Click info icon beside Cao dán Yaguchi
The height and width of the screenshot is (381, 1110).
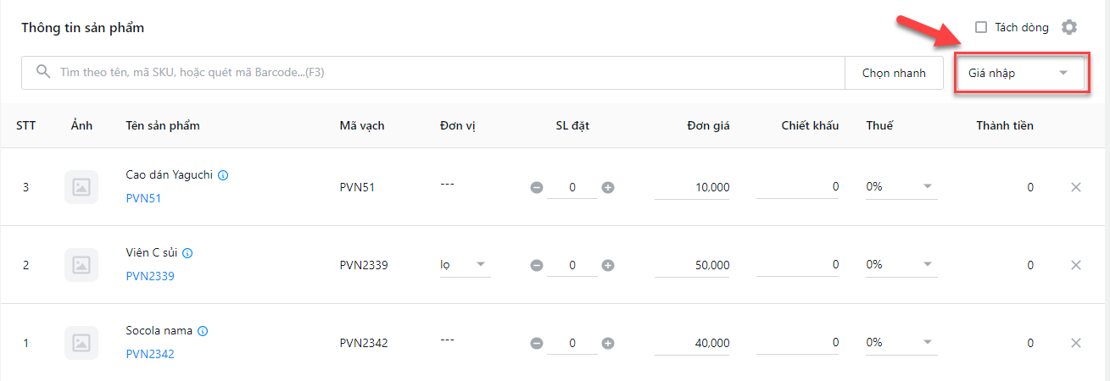pos(223,175)
